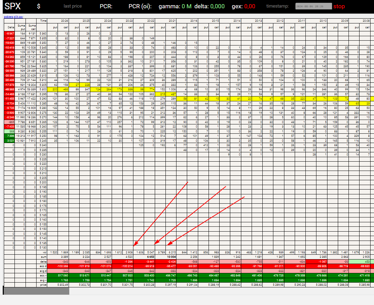
Task: Click the 5 200 strike cell
Action: click(x=42, y=182)
